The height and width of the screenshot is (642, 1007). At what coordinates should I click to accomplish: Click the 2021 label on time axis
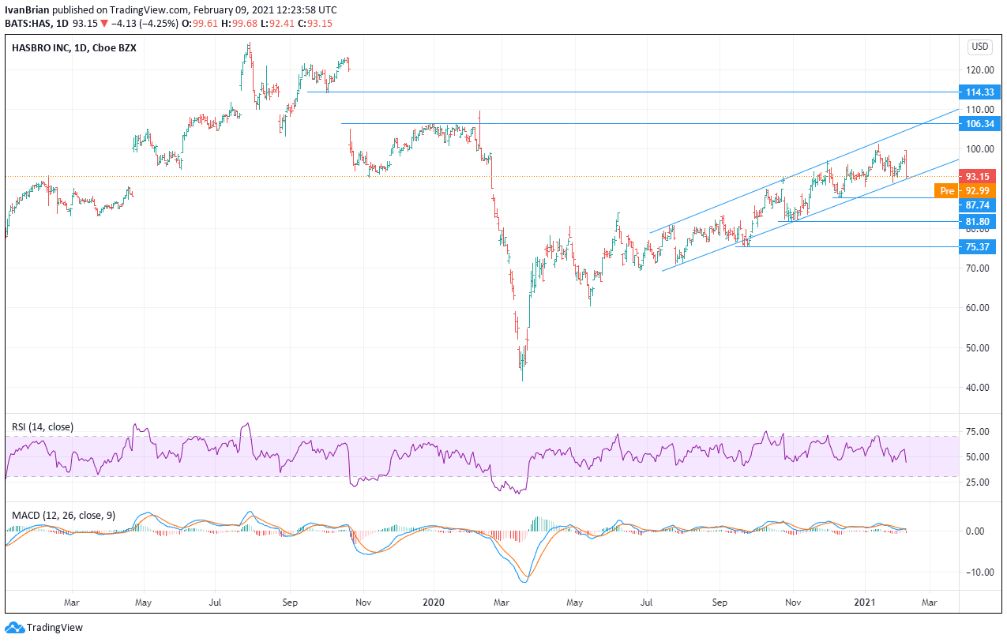(866, 602)
